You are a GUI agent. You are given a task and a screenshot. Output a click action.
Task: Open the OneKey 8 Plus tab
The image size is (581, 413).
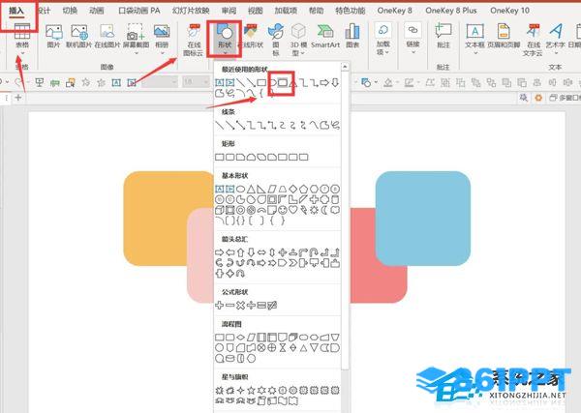(451, 11)
